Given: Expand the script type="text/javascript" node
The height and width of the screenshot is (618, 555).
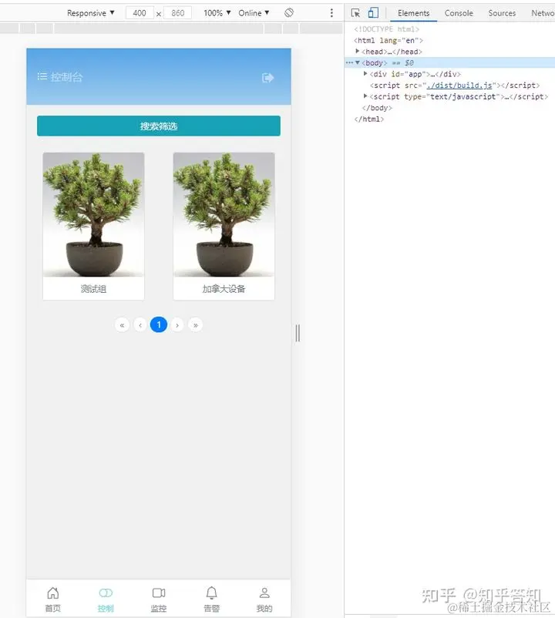Looking at the screenshot, I should coord(365,96).
